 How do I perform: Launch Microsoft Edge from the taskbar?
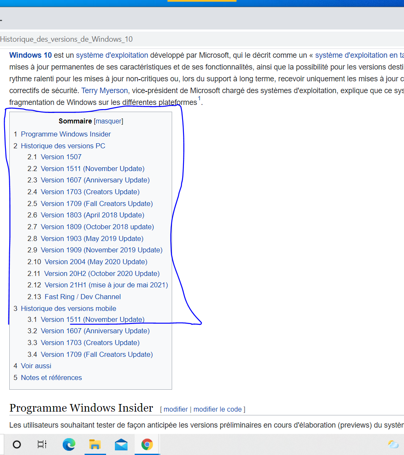click(69, 444)
